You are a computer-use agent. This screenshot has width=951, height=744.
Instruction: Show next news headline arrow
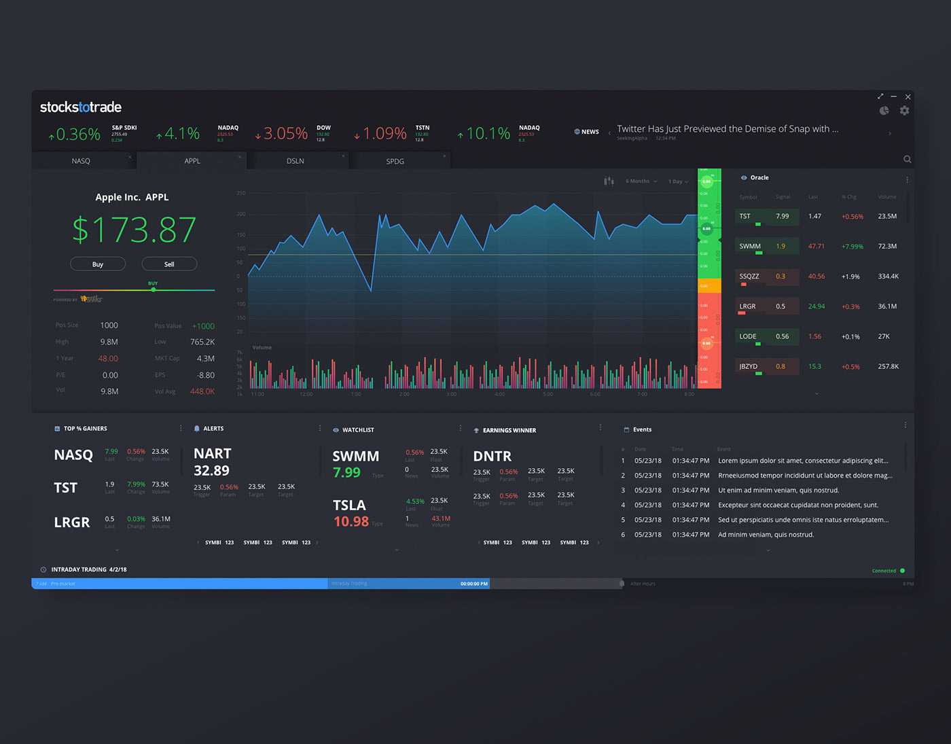(890, 134)
